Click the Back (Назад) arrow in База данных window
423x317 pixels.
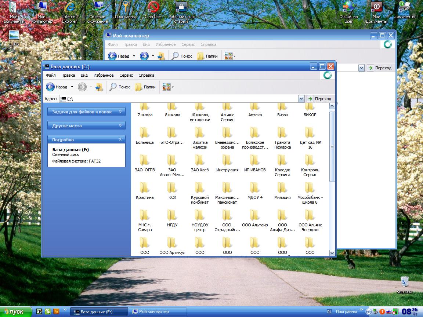pos(50,87)
